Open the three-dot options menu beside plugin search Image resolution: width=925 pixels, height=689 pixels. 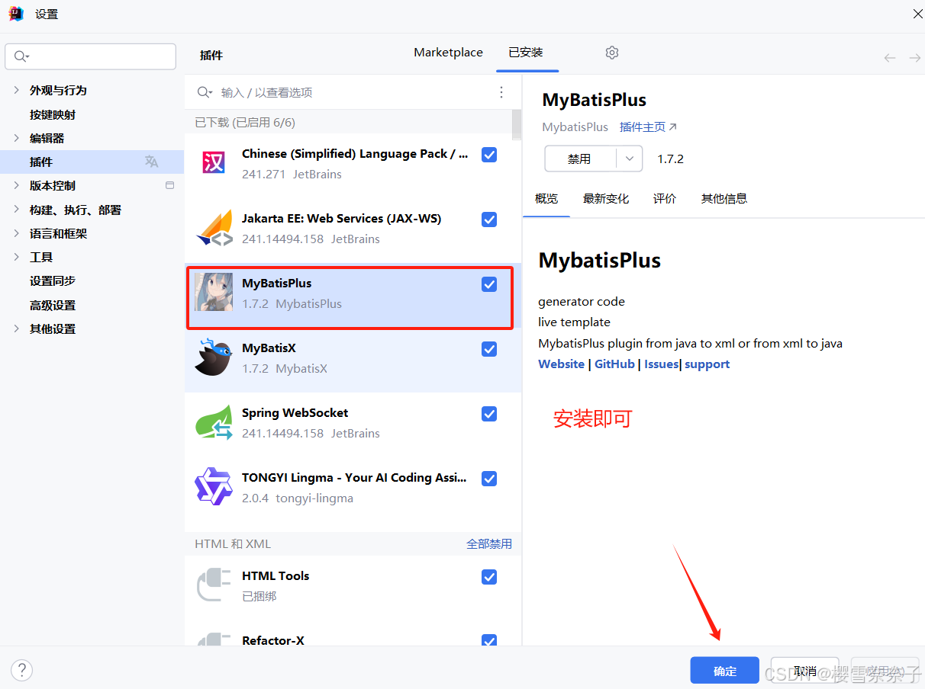[501, 91]
